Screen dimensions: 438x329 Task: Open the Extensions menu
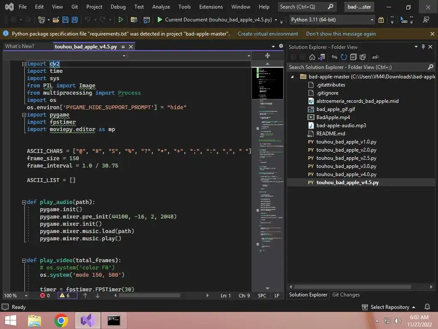pos(211,7)
